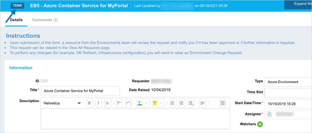
Task: Align description text left
Action: pyautogui.click(x=173, y=103)
